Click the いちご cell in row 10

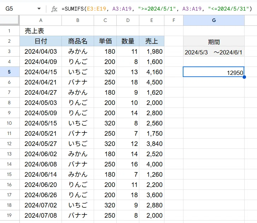(78, 123)
